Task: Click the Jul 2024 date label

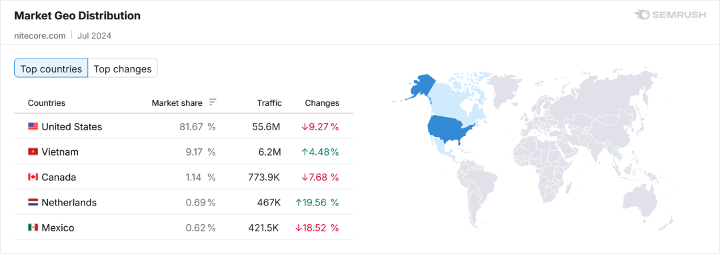Action: 94,35
